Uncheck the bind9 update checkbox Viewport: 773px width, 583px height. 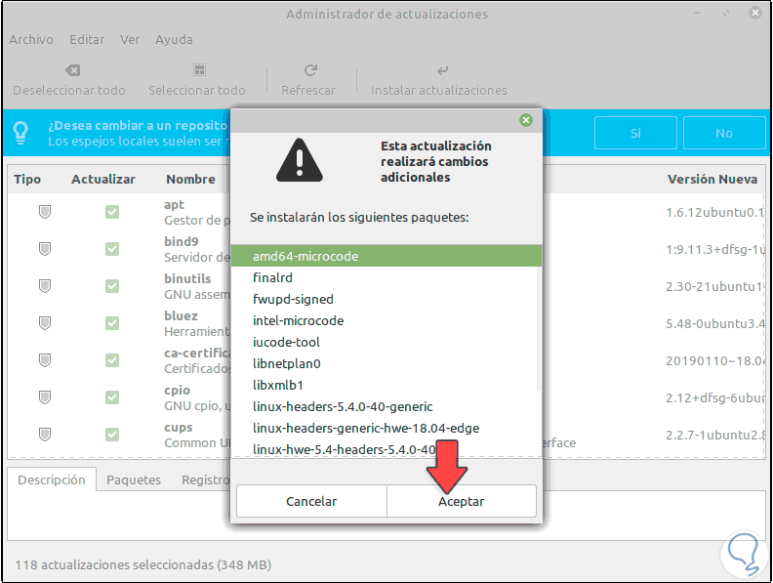[112, 249]
